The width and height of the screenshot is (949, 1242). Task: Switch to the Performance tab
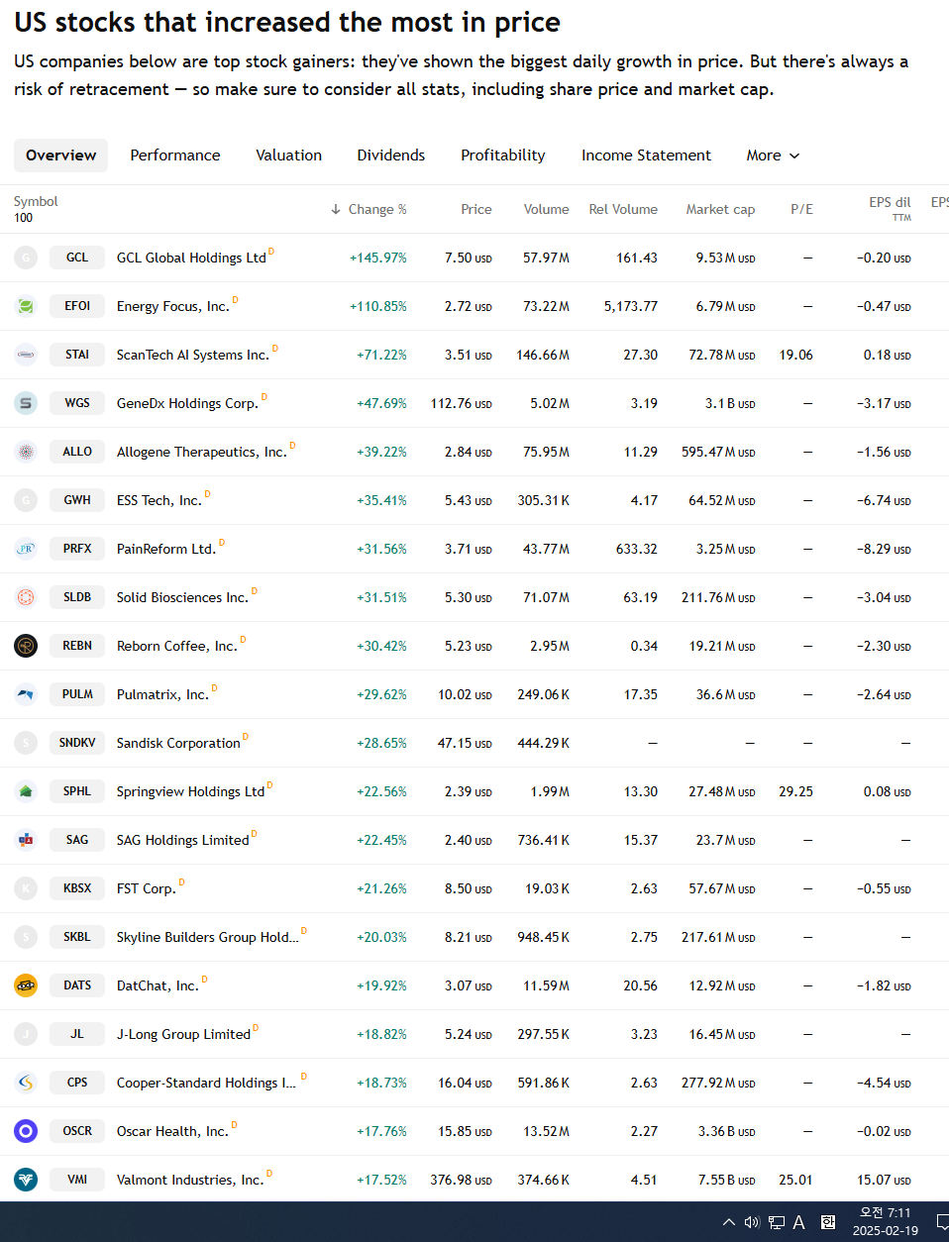click(x=175, y=155)
